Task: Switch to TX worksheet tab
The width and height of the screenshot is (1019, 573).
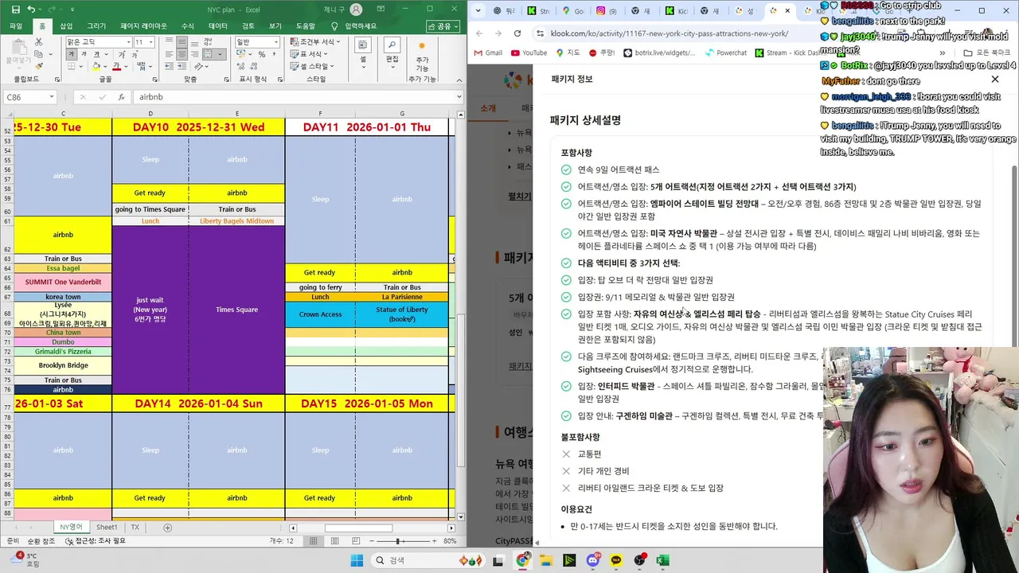Action: coord(135,527)
